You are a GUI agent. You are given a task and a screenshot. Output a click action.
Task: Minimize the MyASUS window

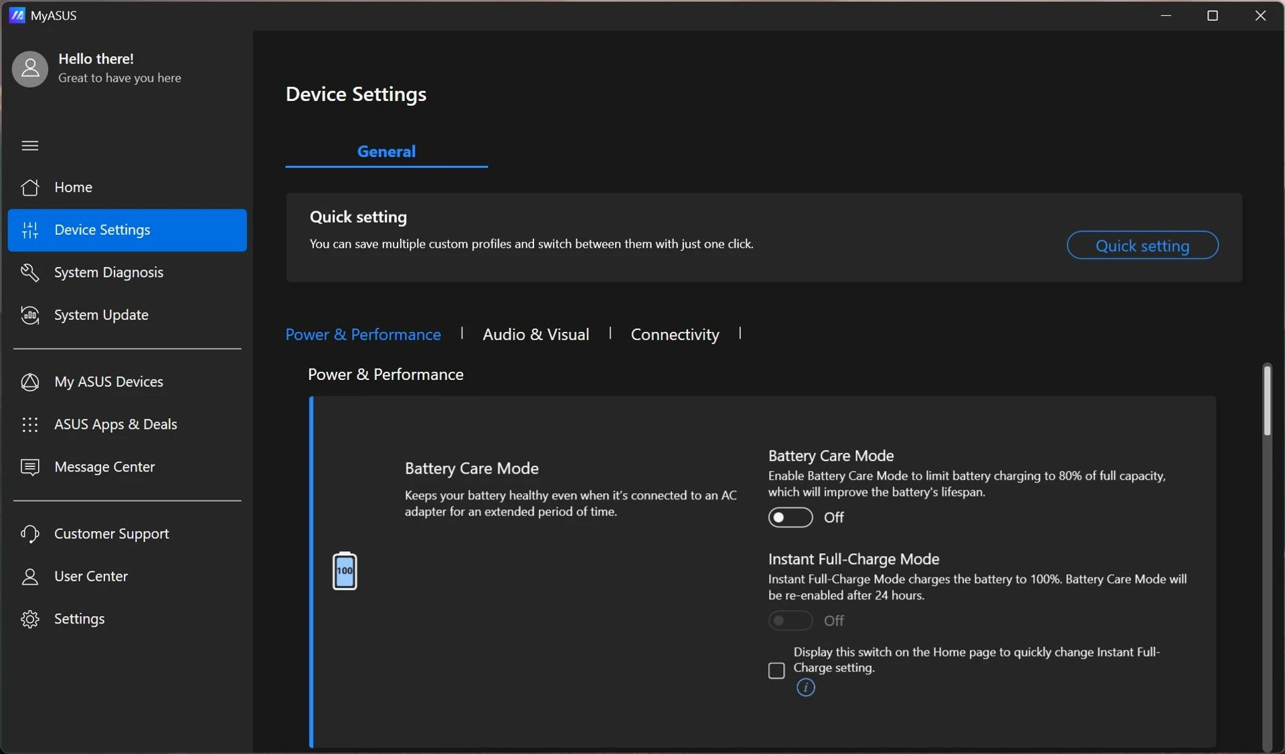click(x=1166, y=15)
